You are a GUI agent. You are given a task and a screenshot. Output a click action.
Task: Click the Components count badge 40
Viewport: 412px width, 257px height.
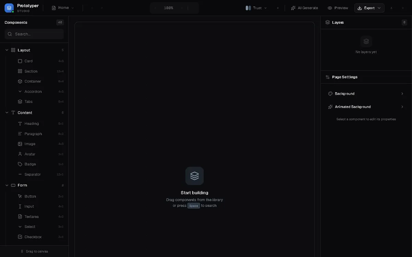coord(60,23)
